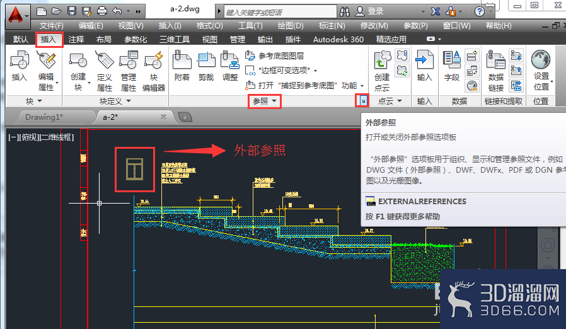Expand the 点云 panel title
Image resolution: width=566 pixels, height=329 pixels.
coord(390,101)
